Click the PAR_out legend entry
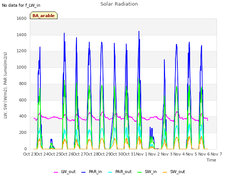 point(119,172)
